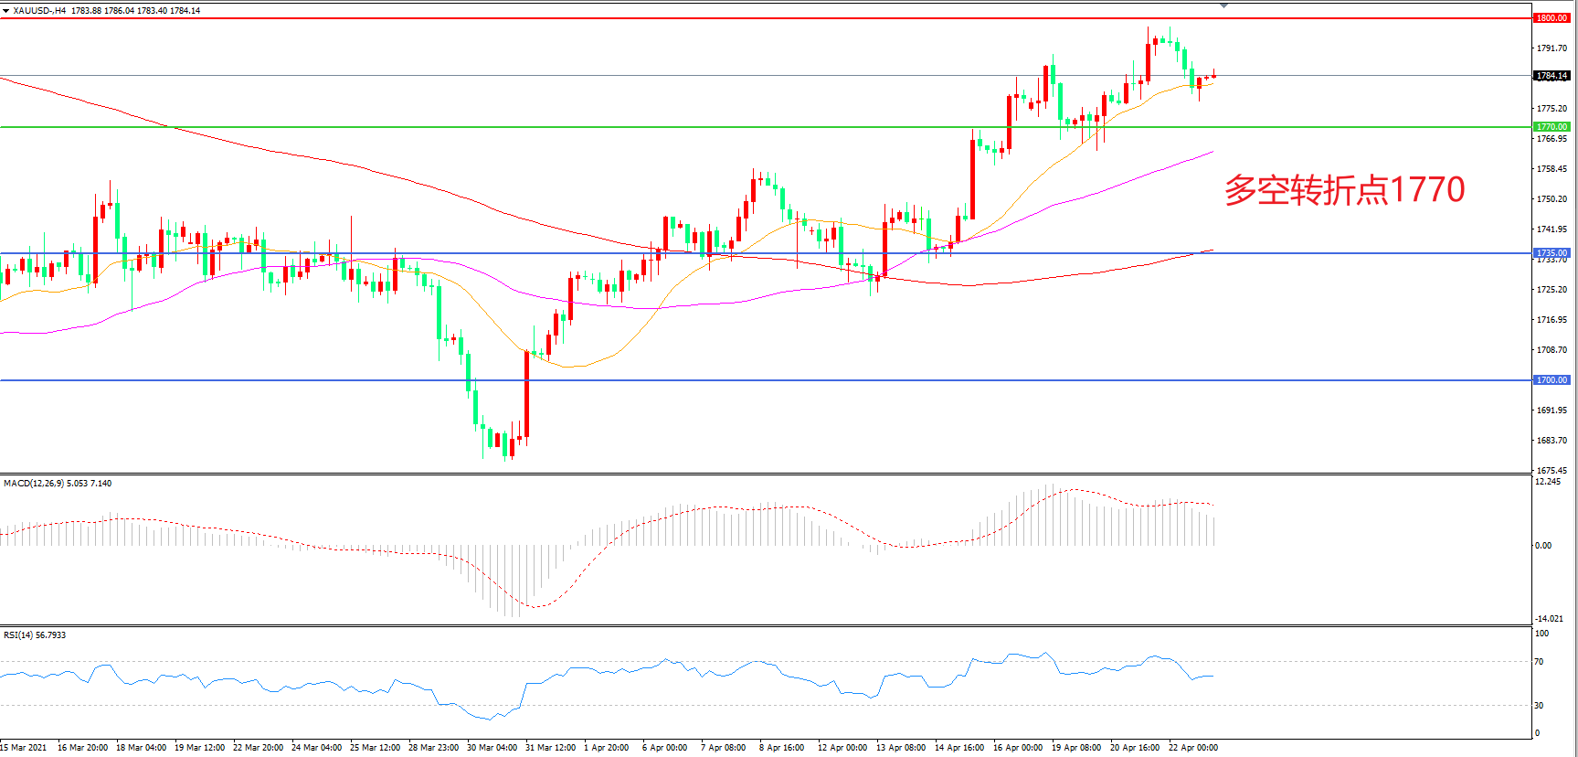Click the 15 Mar 2021 date label
The image size is (1578, 757).
click(24, 748)
